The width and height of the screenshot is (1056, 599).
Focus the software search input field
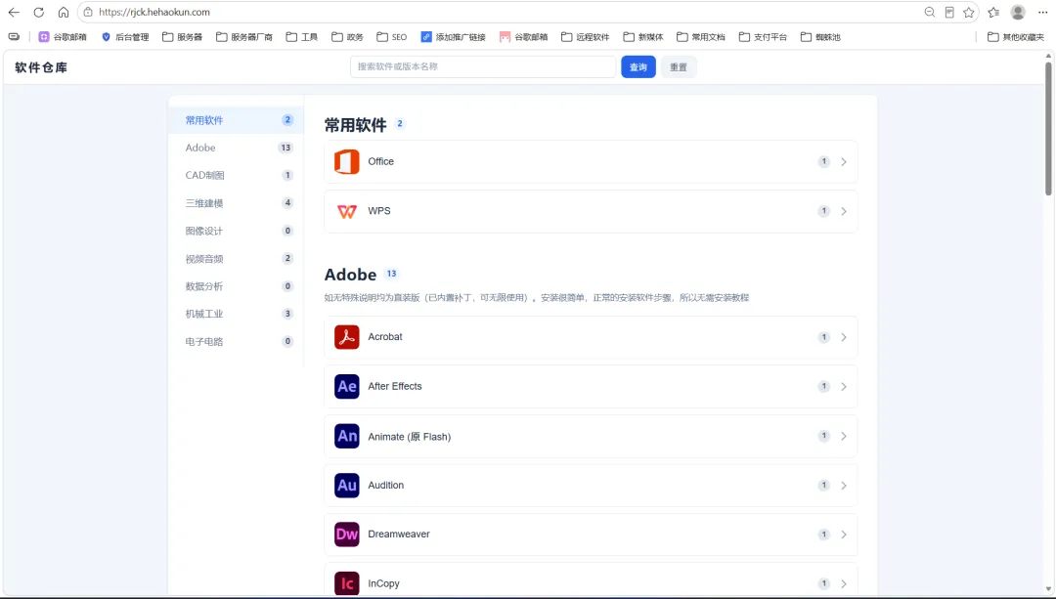[483, 66]
